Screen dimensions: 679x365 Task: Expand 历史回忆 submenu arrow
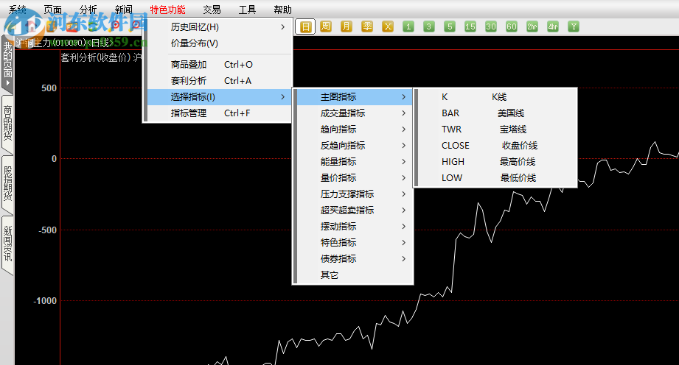point(283,26)
